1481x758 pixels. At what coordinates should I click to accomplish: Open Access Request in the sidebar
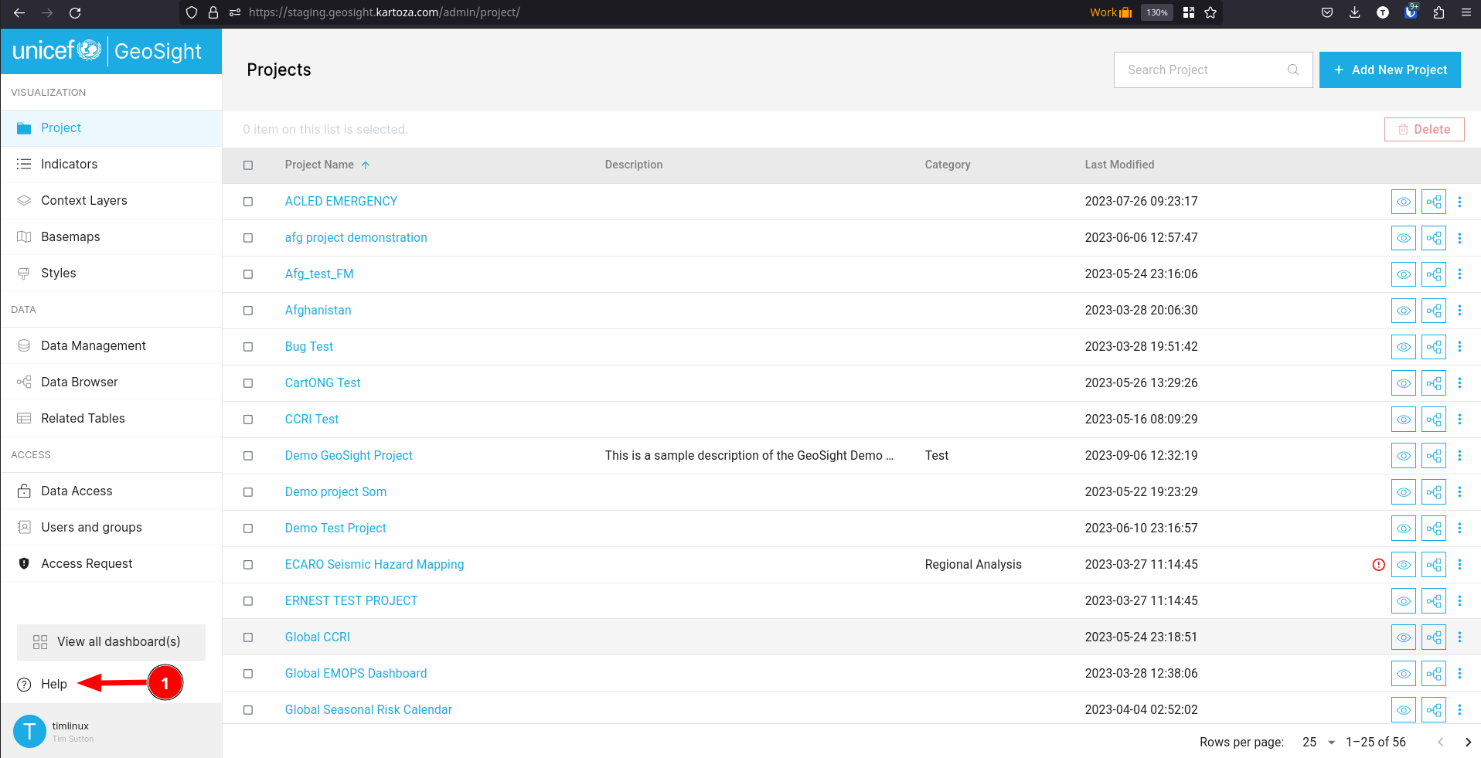(111, 564)
